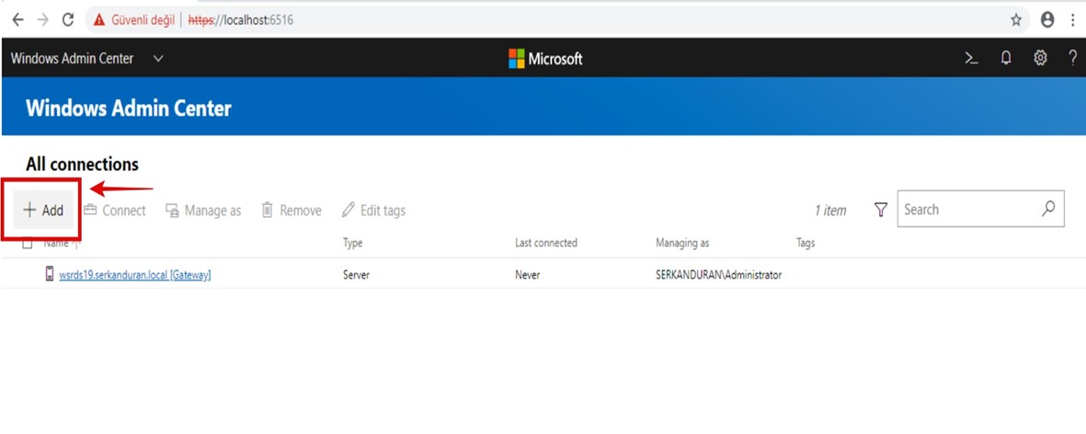Toggle the select-all checkbox in the header
1086x434 pixels.
[x=28, y=244]
